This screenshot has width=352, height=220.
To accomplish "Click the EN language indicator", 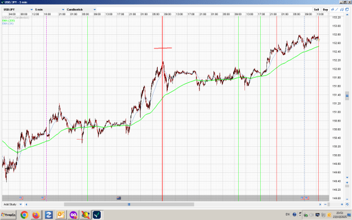I will click(x=288, y=214).
